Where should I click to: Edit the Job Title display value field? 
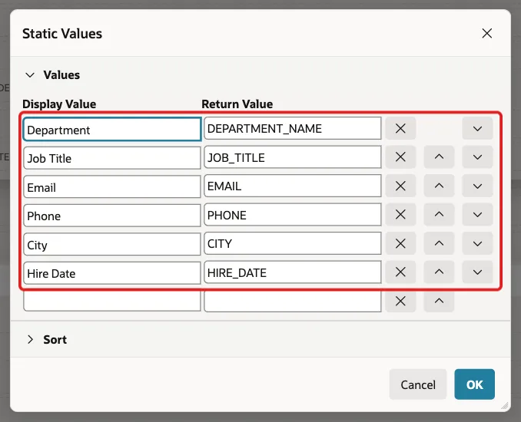click(112, 158)
